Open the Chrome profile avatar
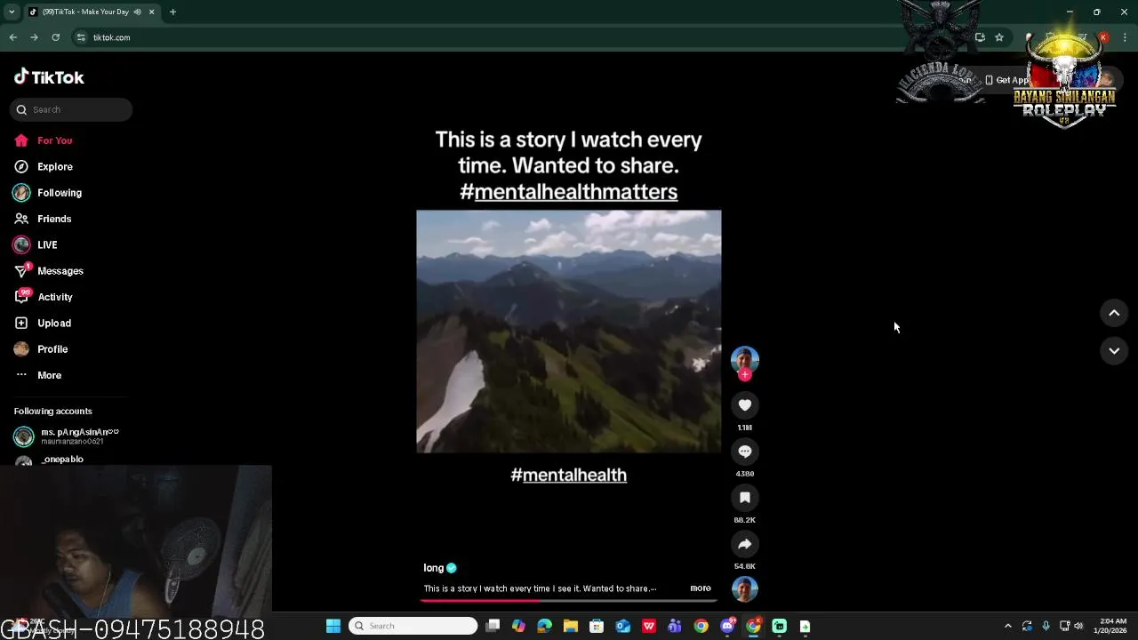 (x=1103, y=37)
